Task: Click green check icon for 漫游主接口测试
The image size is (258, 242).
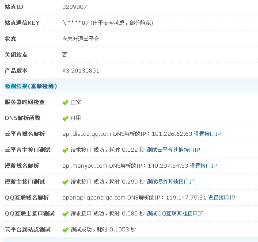Action: click(x=65, y=182)
